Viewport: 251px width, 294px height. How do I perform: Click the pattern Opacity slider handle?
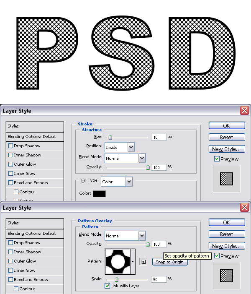148,244
